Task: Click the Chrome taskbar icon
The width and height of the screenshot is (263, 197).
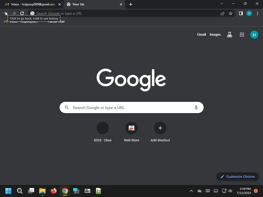Action: [x=65, y=191]
